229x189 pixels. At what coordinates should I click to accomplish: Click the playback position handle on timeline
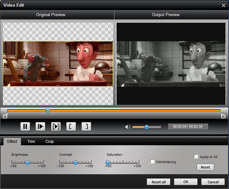tap(48, 111)
